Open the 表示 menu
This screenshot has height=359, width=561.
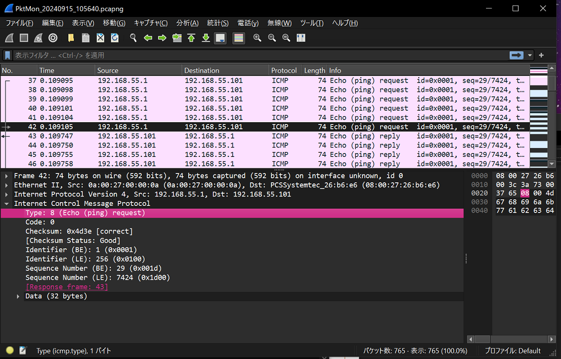(x=83, y=23)
